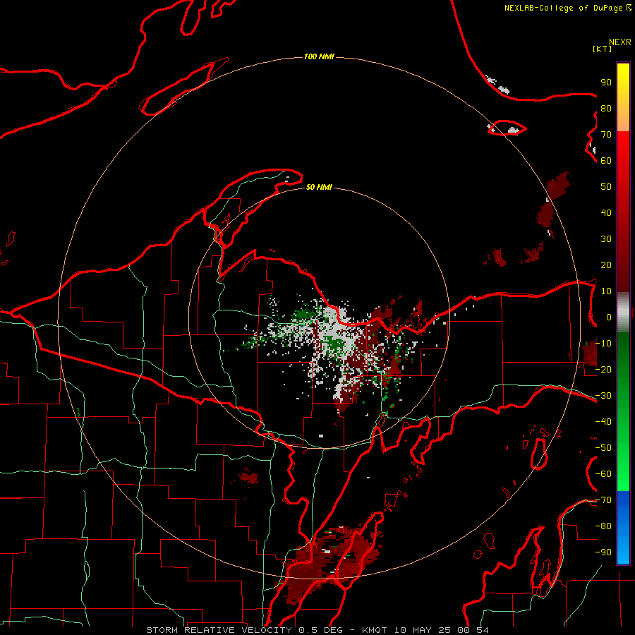Click the NEXR label above the scale

pyautogui.click(x=619, y=42)
